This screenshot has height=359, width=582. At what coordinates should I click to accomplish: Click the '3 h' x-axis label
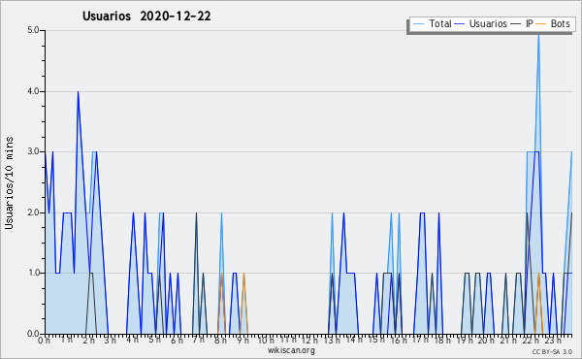[x=111, y=341]
